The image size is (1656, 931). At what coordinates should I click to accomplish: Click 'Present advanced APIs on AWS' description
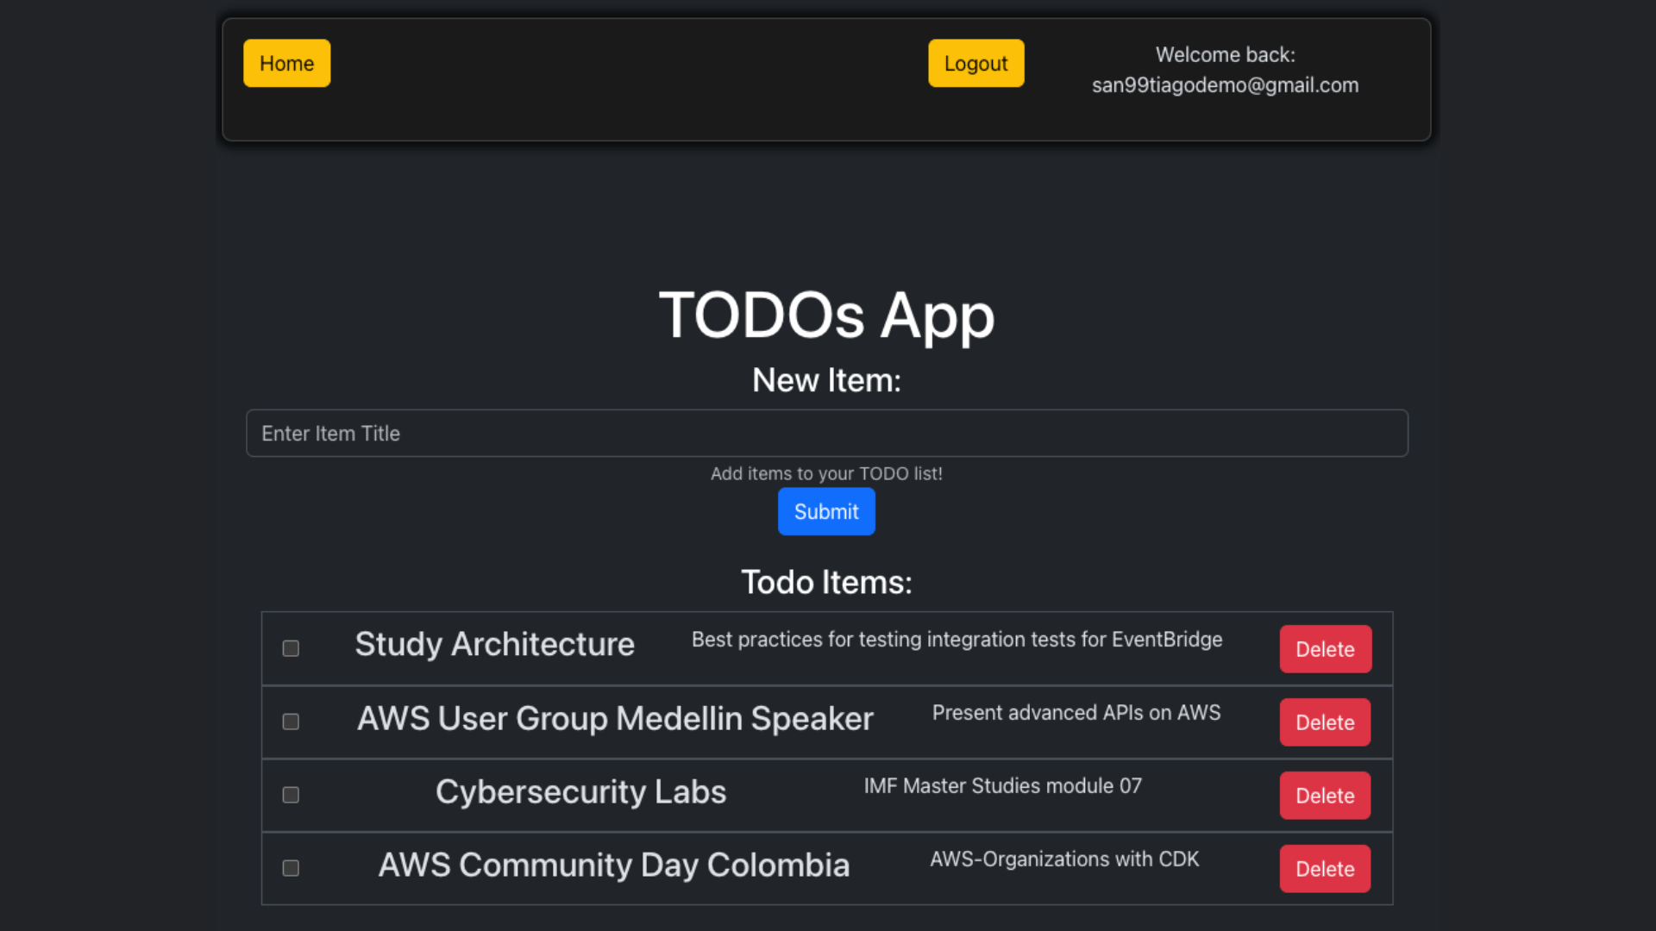pyautogui.click(x=1076, y=713)
